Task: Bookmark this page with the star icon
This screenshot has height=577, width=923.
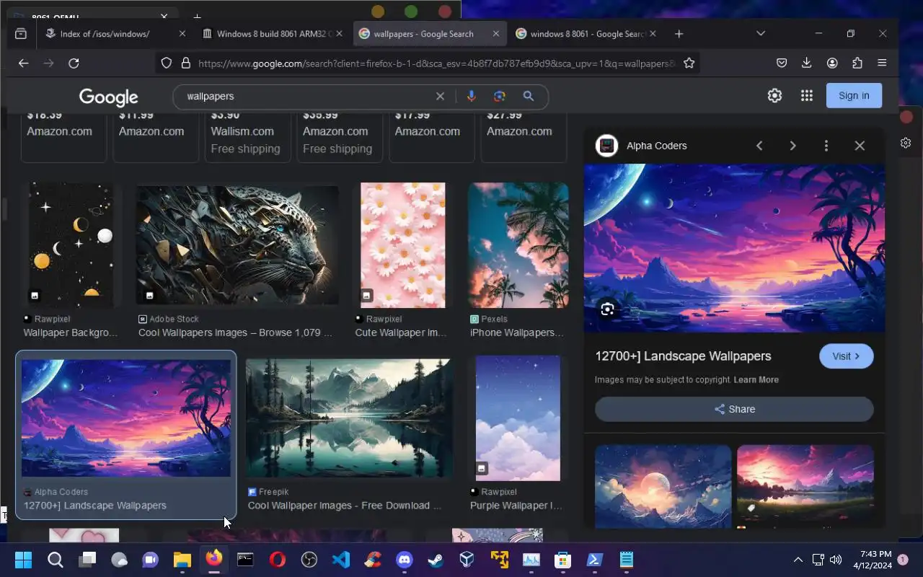Action: click(689, 63)
